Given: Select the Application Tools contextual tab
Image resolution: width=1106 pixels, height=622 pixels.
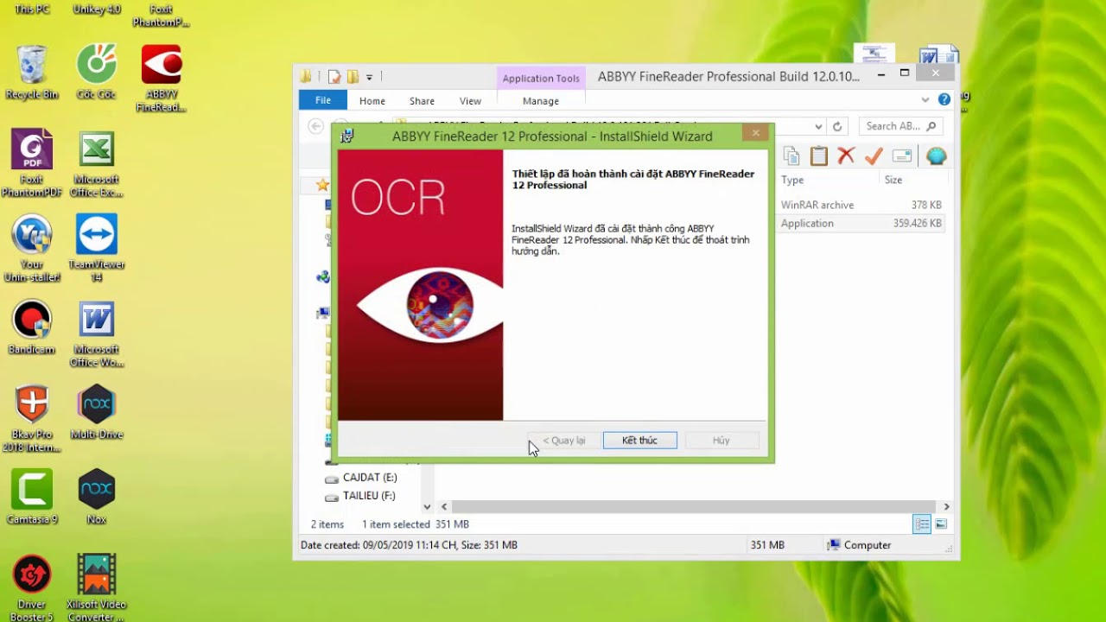Looking at the screenshot, I should point(541,78).
